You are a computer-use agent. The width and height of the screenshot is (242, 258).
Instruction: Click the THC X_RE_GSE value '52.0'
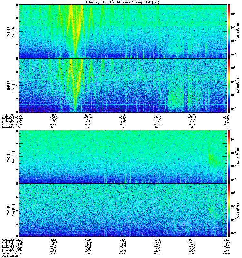coord(227,240)
